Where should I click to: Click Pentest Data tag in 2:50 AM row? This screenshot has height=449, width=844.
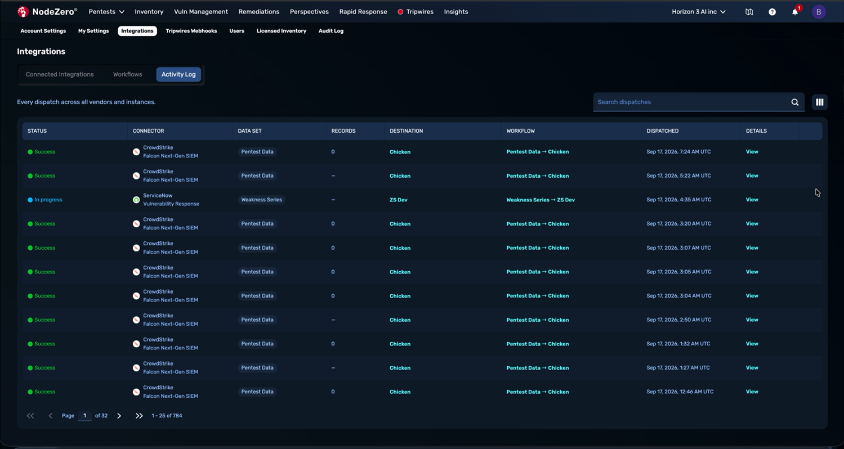coord(257,320)
